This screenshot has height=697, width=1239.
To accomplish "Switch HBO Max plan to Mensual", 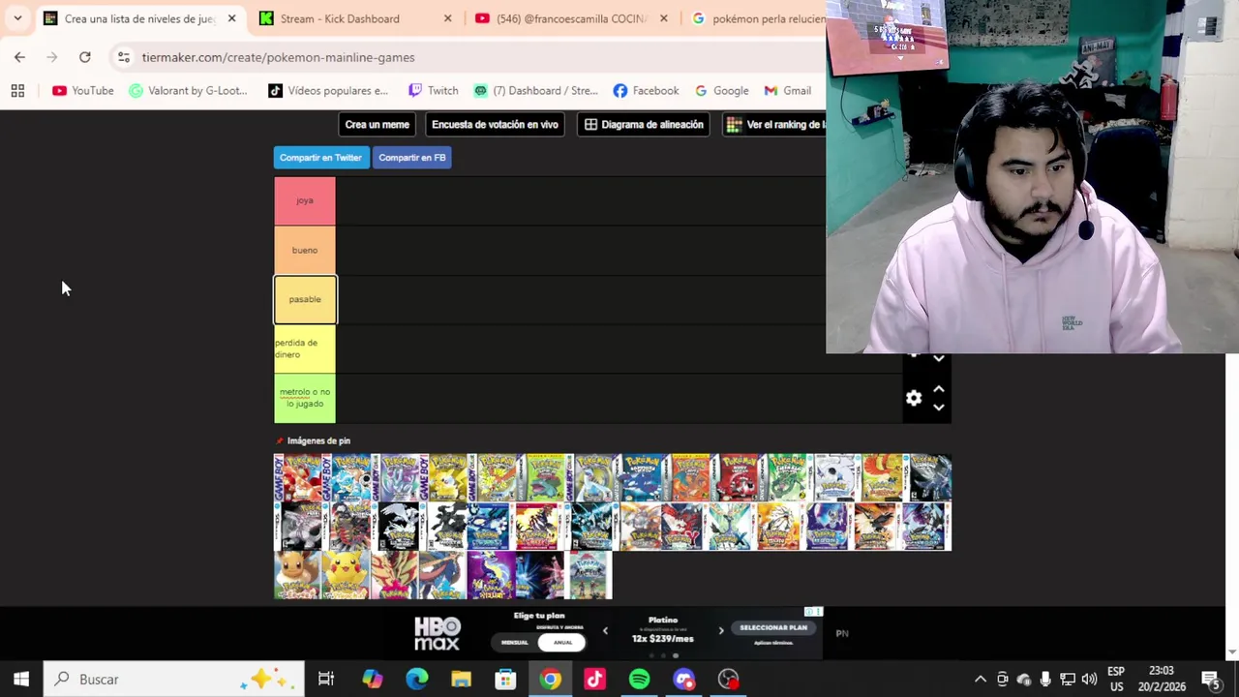I will click(515, 642).
